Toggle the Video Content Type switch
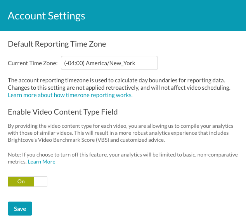This screenshot has width=246, height=221. tap(28, 181)
